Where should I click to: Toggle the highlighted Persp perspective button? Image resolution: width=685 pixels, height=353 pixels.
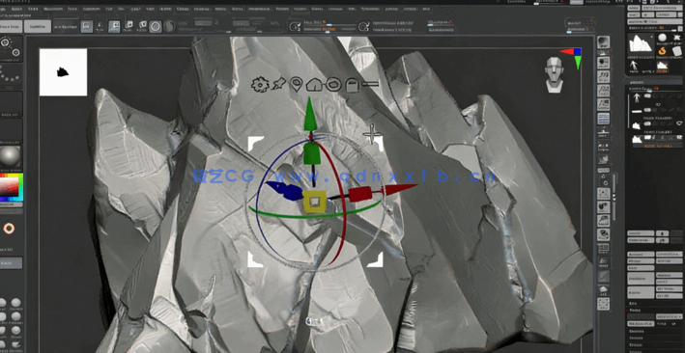(x=603, y=119)
